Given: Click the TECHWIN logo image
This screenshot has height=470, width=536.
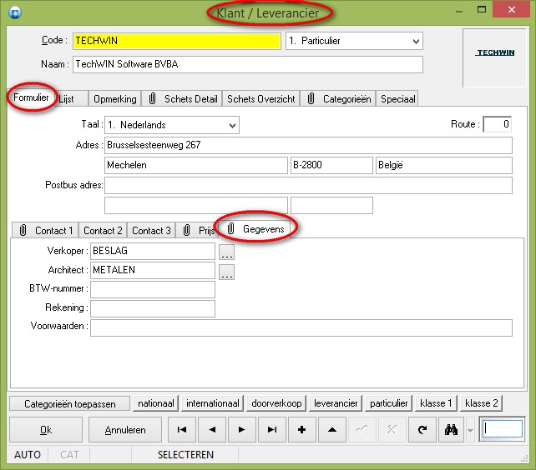Looking at the screenshot, I should click(495, 52).
